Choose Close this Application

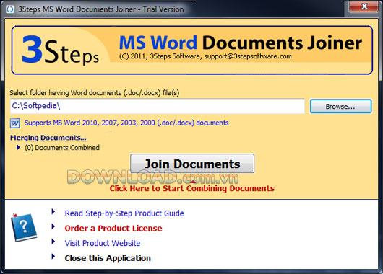[108, 258]
